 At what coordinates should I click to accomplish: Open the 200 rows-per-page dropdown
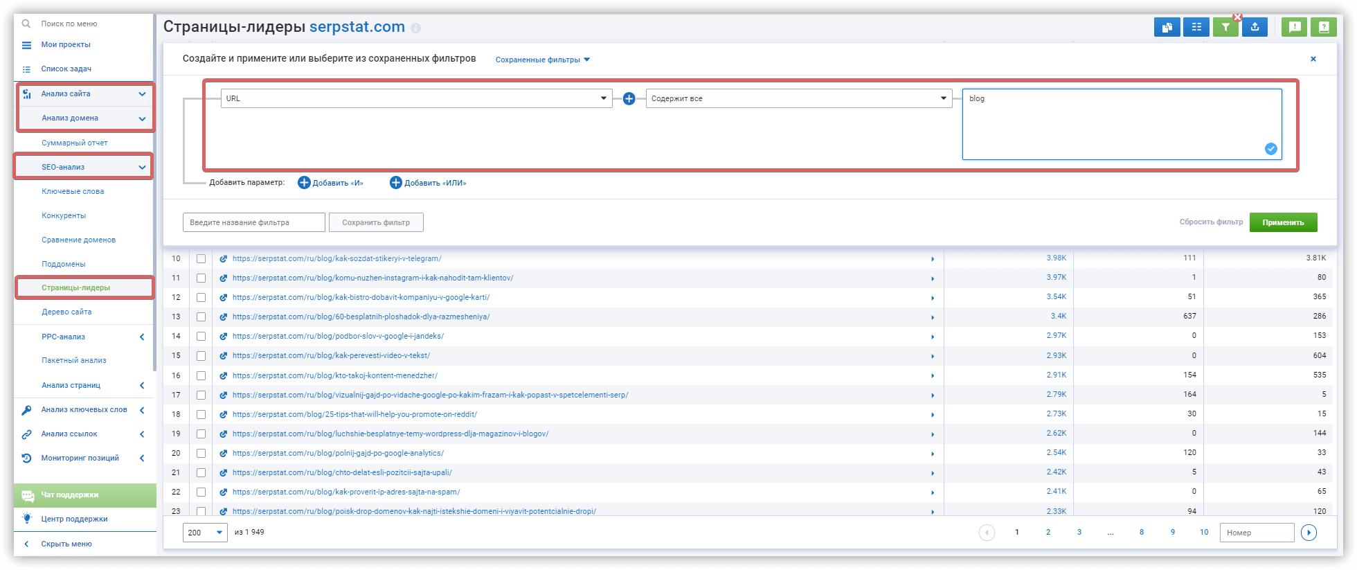click(x=205, y=533)
